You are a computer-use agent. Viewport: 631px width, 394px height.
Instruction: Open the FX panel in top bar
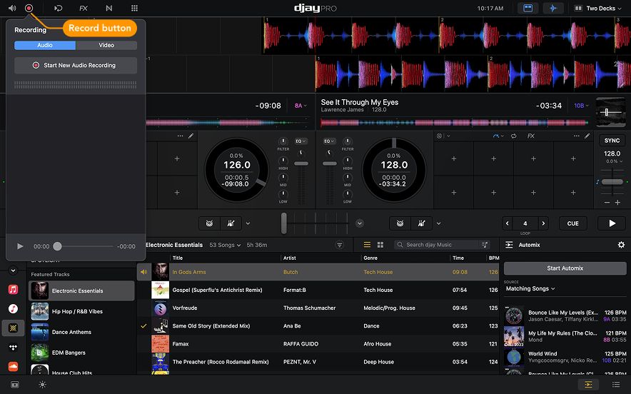point(84,8)
